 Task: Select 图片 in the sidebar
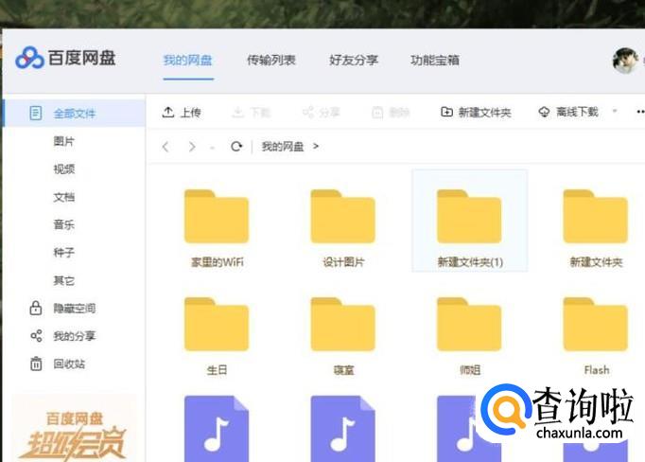(64, 141)
